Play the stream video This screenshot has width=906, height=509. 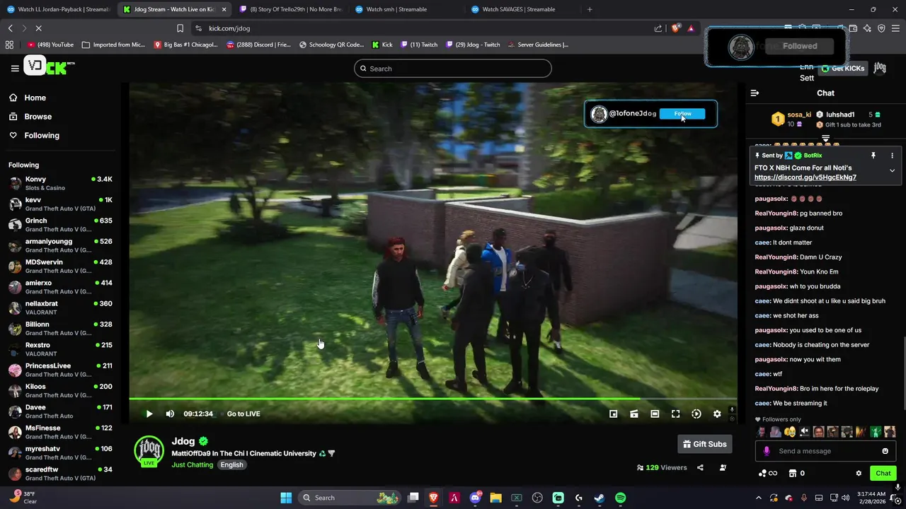tap(149, 414)
